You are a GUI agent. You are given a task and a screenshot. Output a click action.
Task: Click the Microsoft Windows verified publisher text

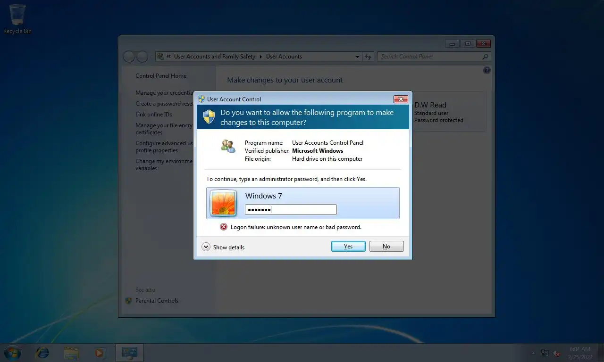pyautogui.click(x=318, y=151)
